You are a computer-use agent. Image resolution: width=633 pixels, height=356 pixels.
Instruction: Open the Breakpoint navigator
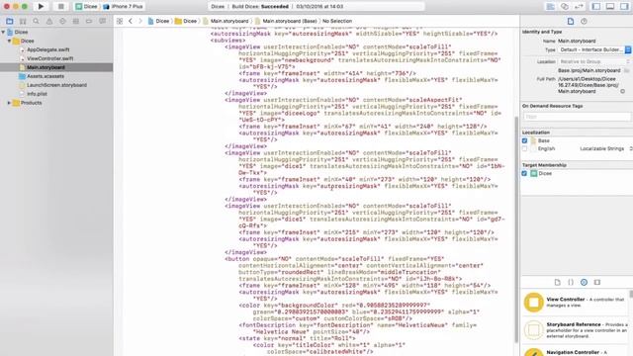pyautogui.click(x=89, y=21)
